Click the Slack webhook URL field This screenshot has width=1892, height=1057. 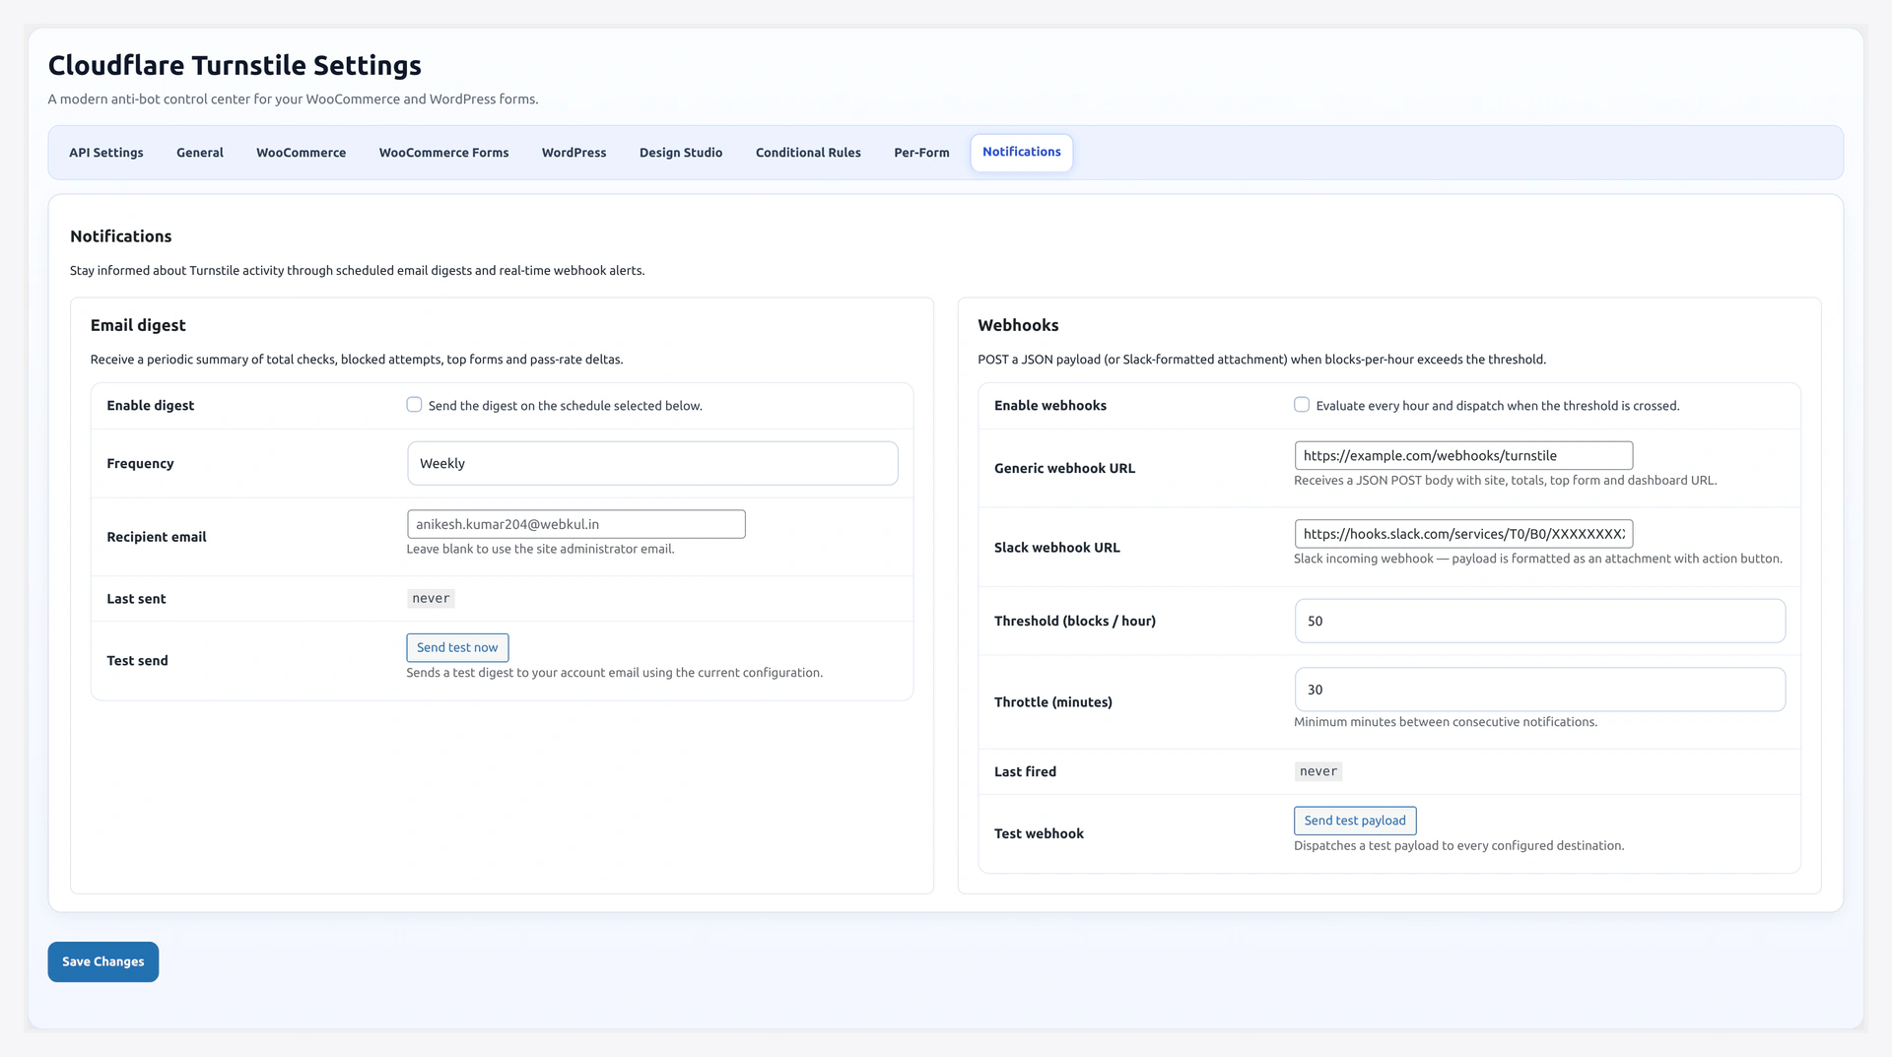[x=1463, y=534]
